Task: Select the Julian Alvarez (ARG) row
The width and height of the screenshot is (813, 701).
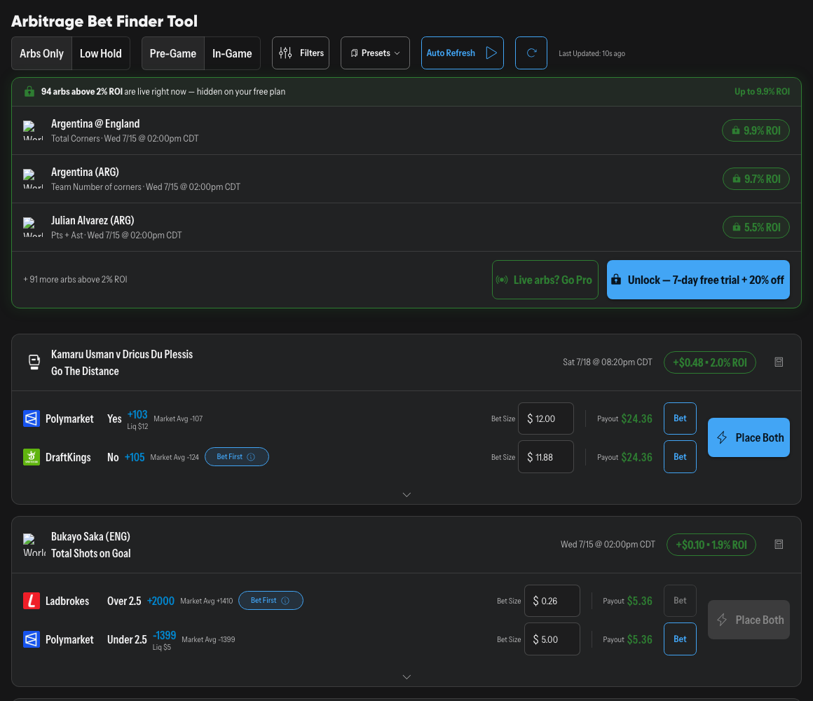Action: [x=406, y=227]
